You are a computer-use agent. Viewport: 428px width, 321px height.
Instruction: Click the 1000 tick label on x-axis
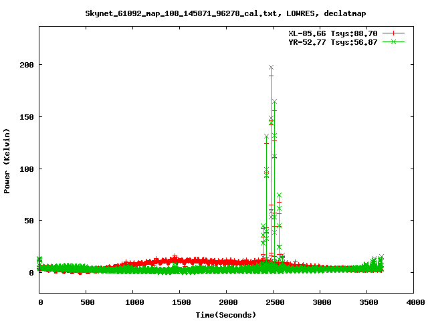(134, 303)
